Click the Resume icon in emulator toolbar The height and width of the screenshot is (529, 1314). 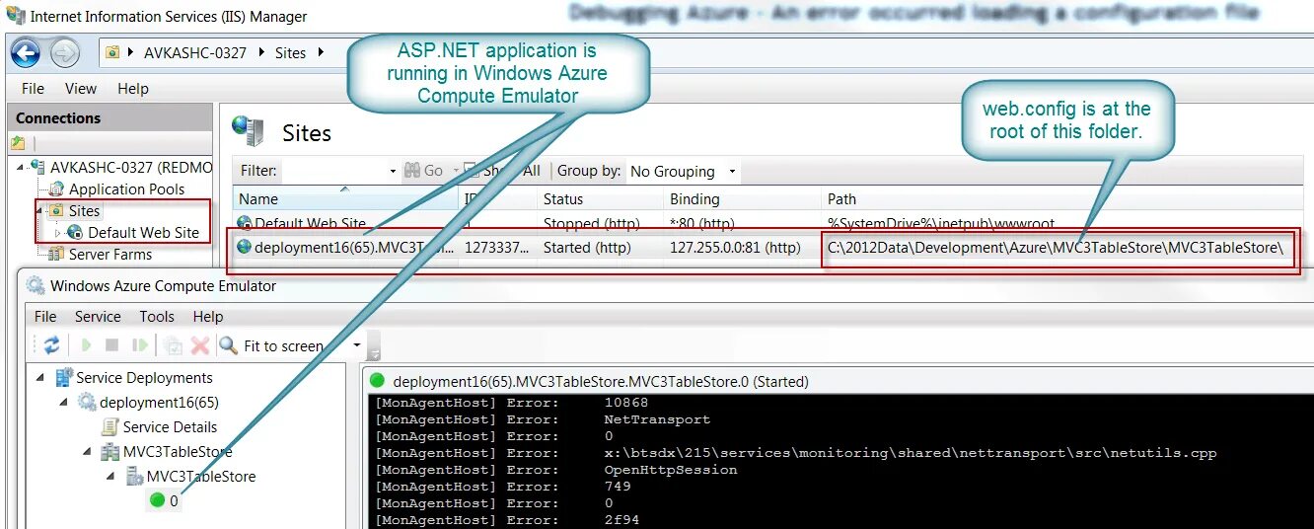coord(140,345)
